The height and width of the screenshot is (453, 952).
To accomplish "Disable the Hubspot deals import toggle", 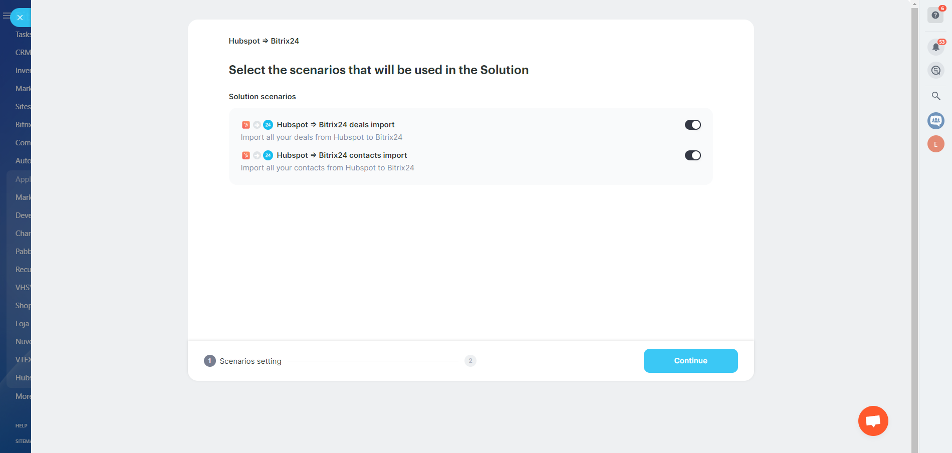I will pyautogui.click(x=692, y=125).
